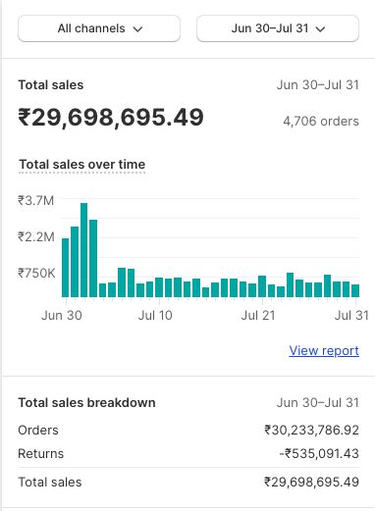Click the chevron icon beside All channels
375x511 pixels.
138,29
